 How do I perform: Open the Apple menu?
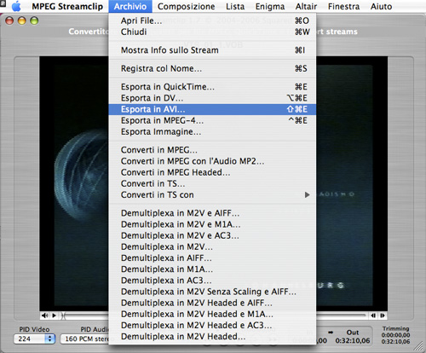16,6
